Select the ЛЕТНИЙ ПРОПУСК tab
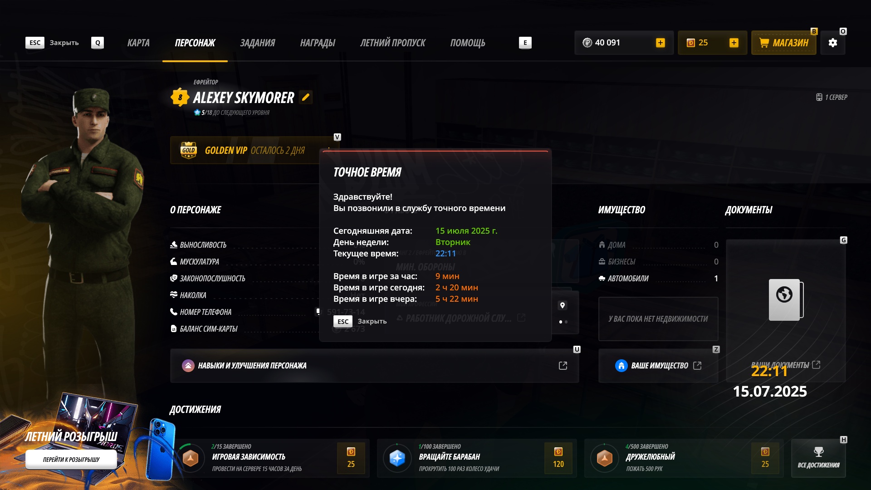The width and height of the screenshot is (871, 490). (392, 43)
